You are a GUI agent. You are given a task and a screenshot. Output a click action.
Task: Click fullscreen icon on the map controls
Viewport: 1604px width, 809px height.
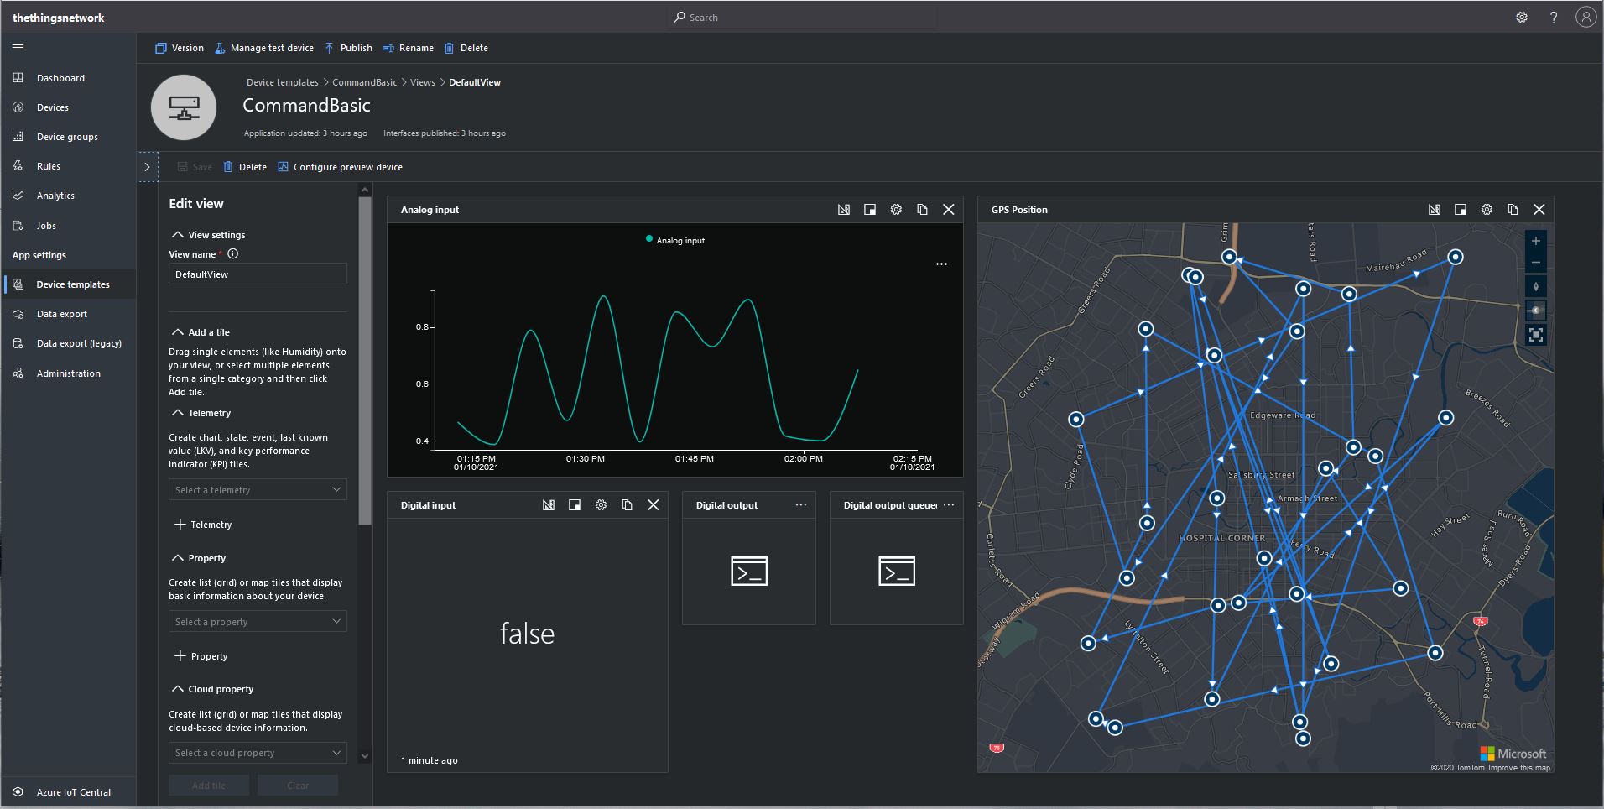tap(1535, 335)
